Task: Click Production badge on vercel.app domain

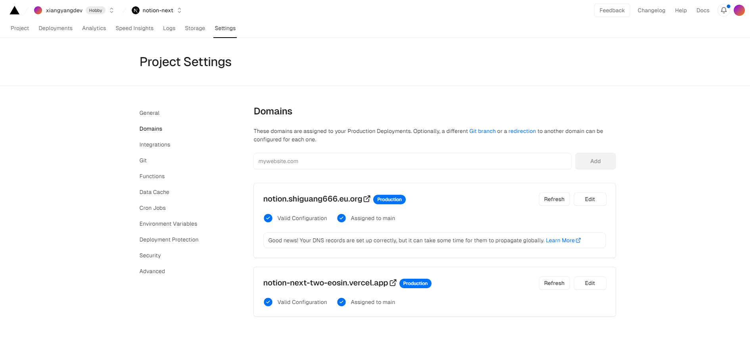Action: tap(415, 283)
